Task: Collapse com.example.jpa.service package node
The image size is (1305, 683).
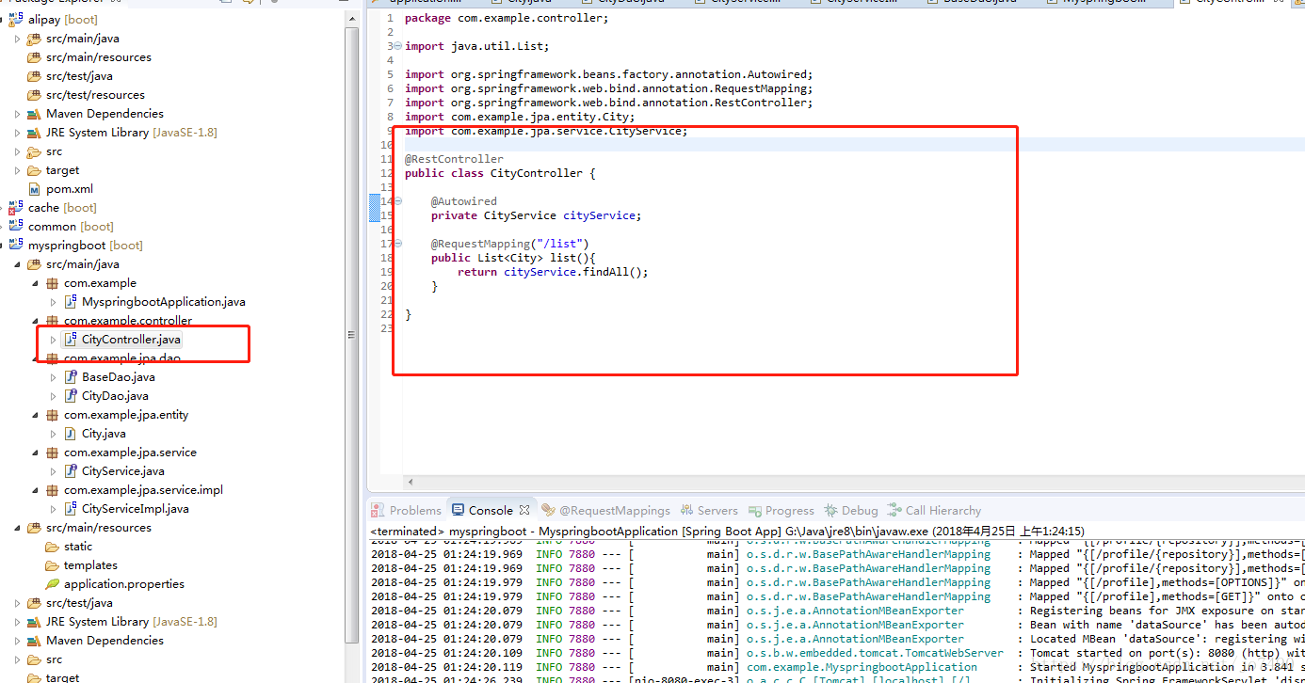Action: (35, 453)
